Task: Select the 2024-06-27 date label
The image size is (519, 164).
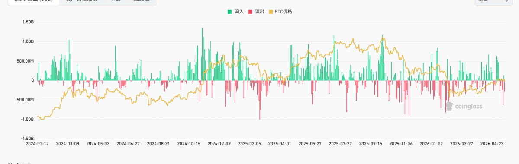Action: click(x=128, y=144)
